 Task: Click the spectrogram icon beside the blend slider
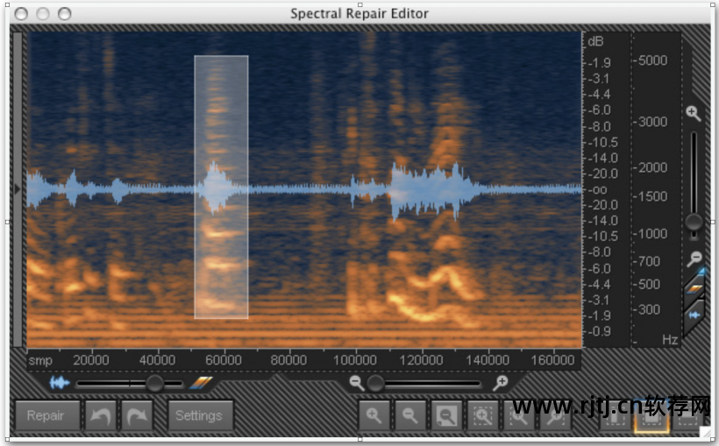(202, 382)
